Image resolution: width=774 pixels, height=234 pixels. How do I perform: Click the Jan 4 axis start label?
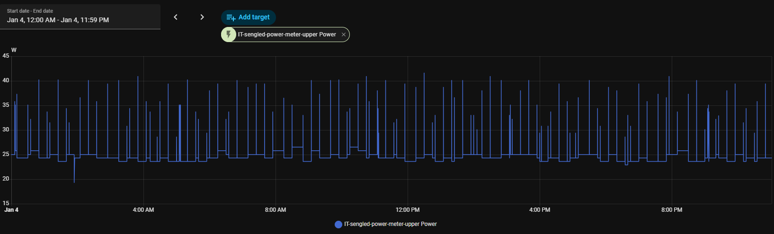tap(11, 210)
